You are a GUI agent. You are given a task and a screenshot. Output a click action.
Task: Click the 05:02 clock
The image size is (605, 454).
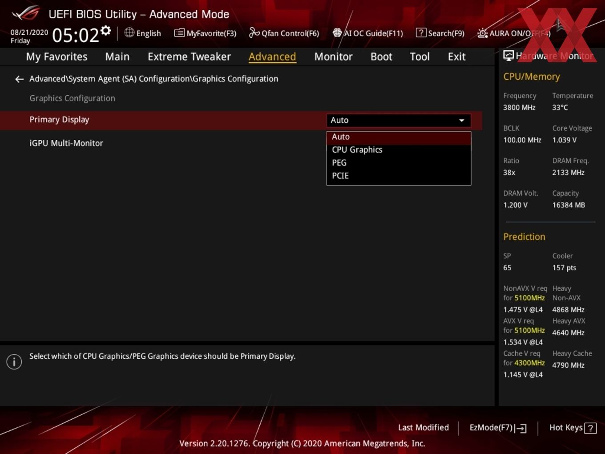[75, 35]
